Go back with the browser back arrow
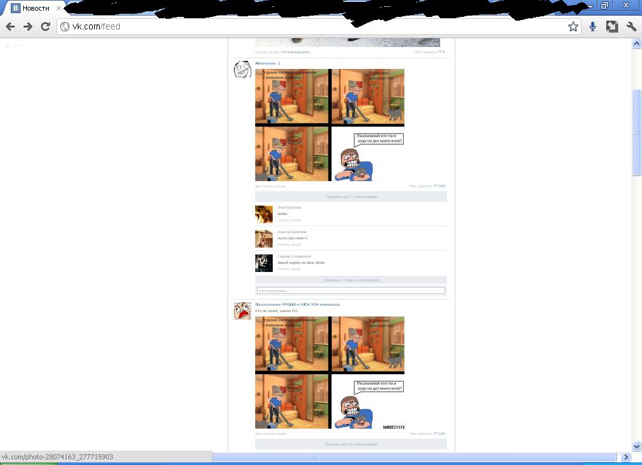This screenshot has width=642, height=465. [x=10, y=26]
